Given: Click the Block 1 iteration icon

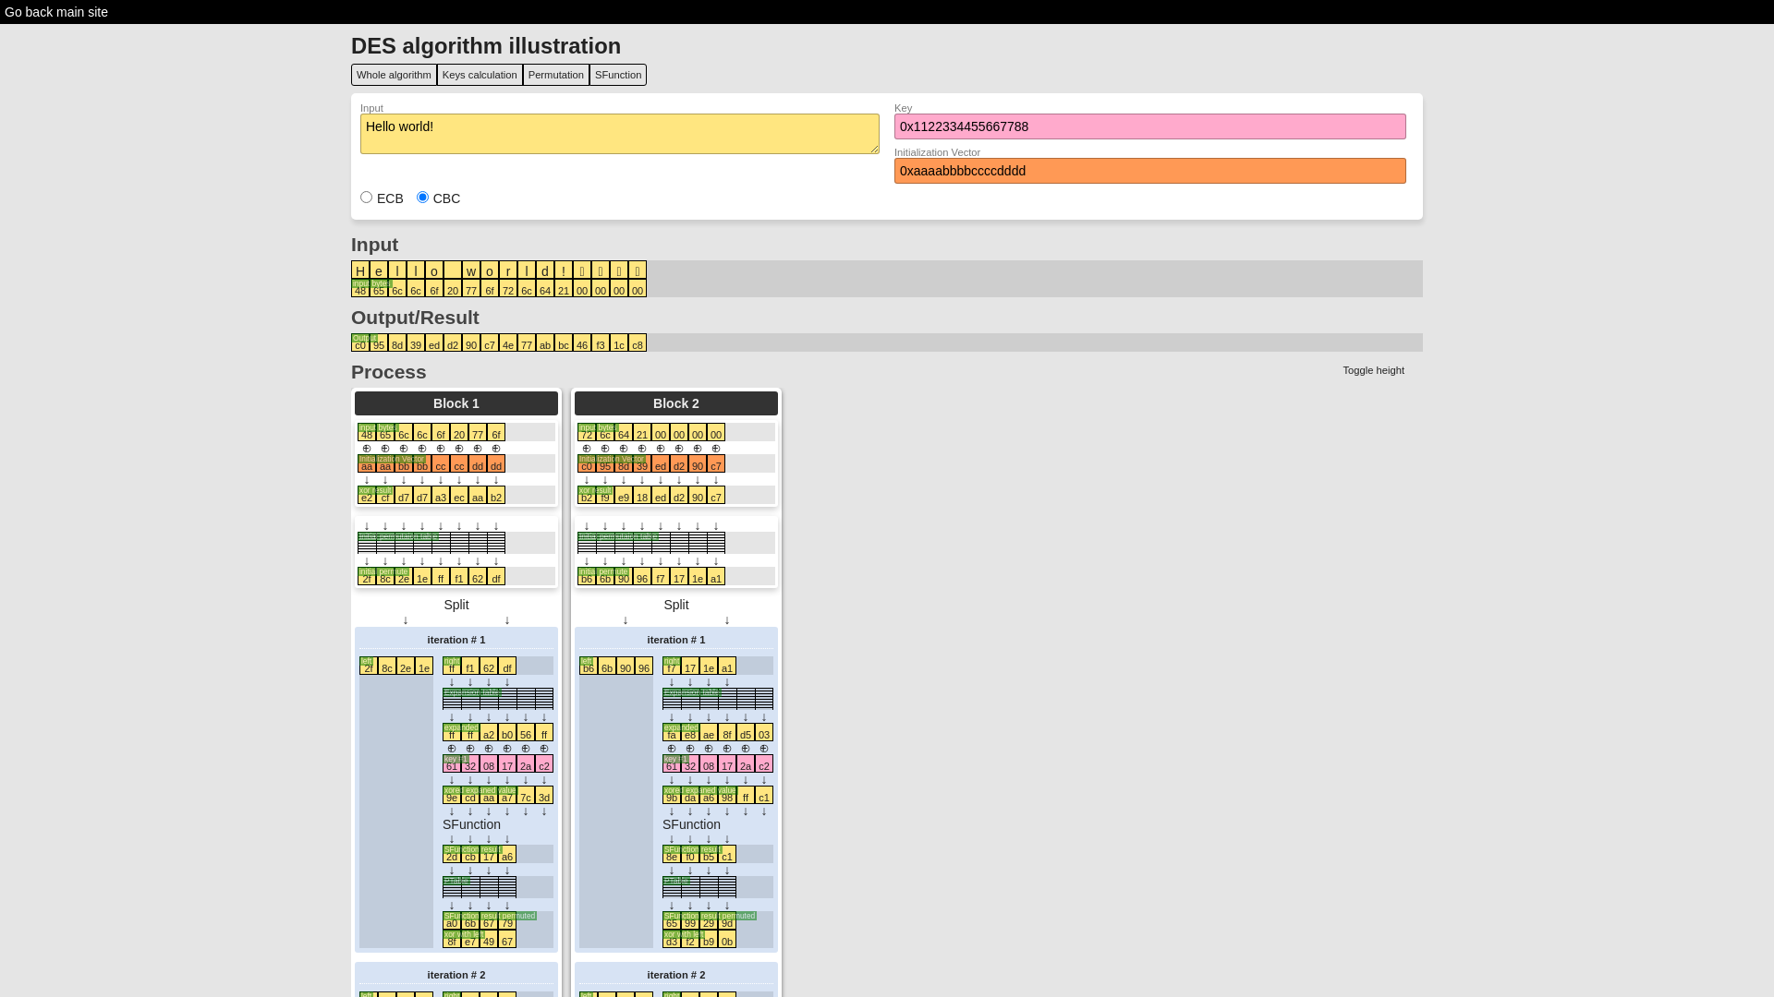Looking at the screenshot, I should (457, 639).
